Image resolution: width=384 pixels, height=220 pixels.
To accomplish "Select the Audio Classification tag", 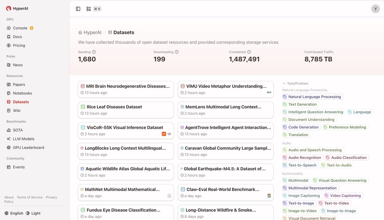I will tap(347, 157).
